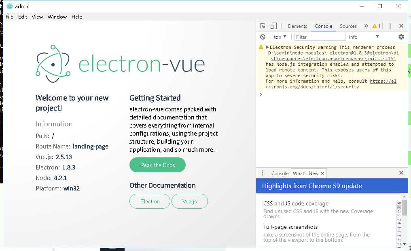Click the admin window app icon

[x=10, y=6]
